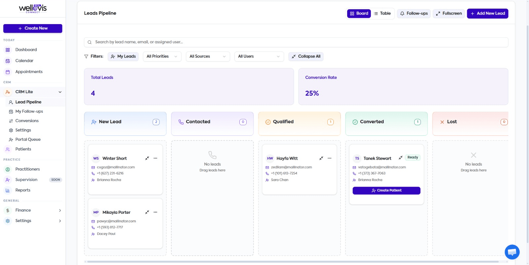
Task: Click the horizontal board scrollbar
Action: point(293,262)
